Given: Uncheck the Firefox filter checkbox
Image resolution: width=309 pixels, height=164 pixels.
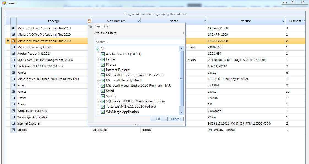Looking at the screenshot, I should (103, 65).
